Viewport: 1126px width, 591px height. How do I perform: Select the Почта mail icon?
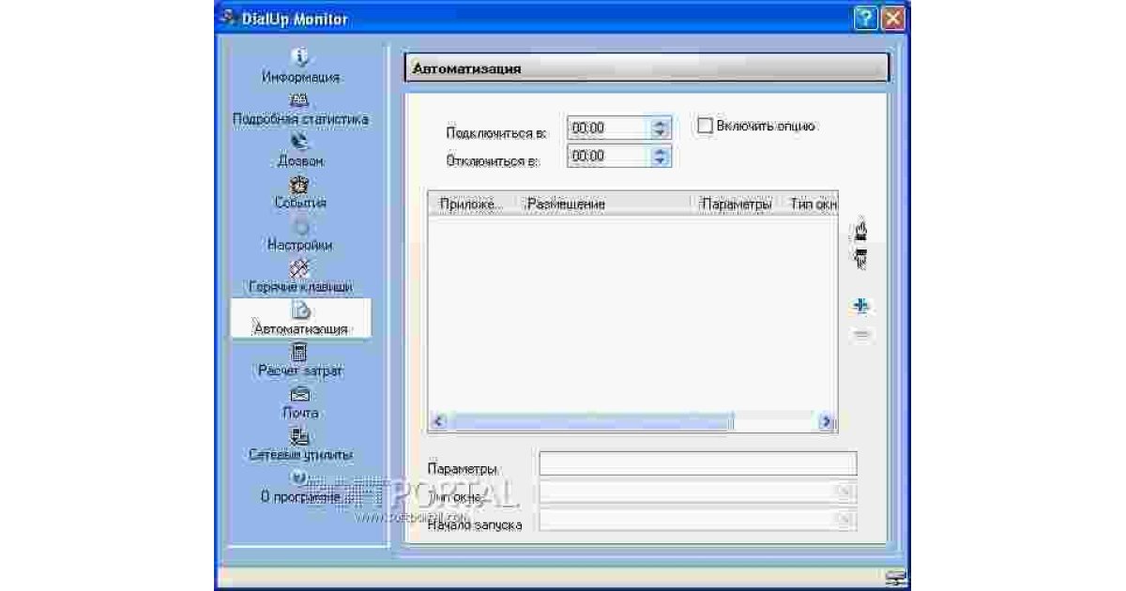point(299,396)
